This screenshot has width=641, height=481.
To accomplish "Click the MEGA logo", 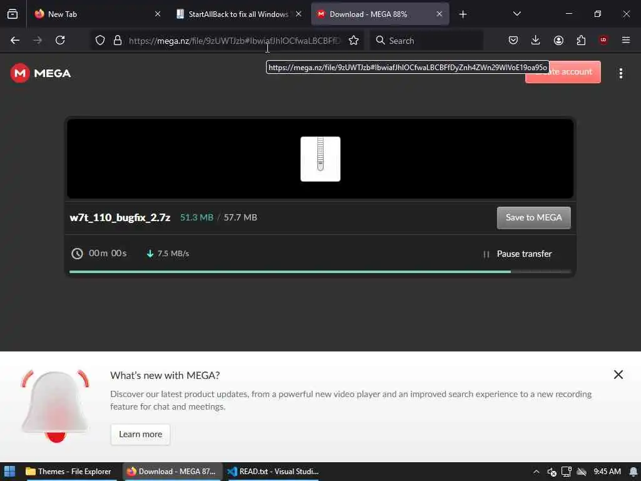I will point(41,73).
